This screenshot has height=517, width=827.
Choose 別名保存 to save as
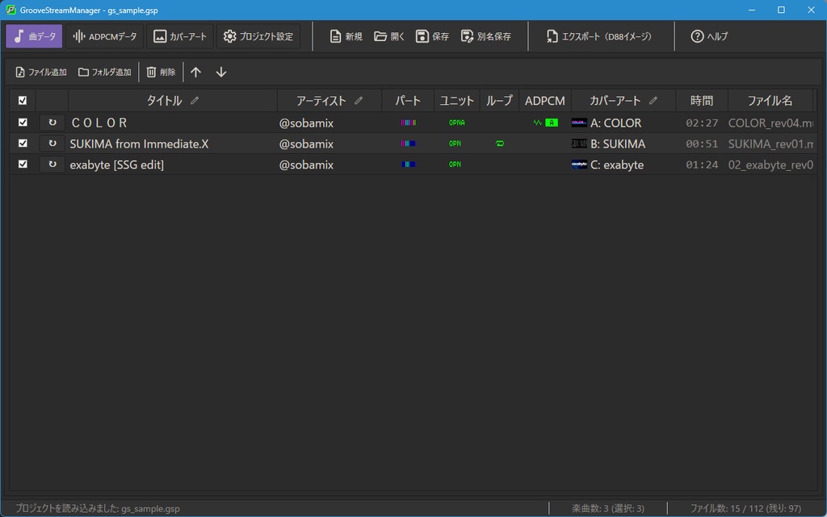485,36
